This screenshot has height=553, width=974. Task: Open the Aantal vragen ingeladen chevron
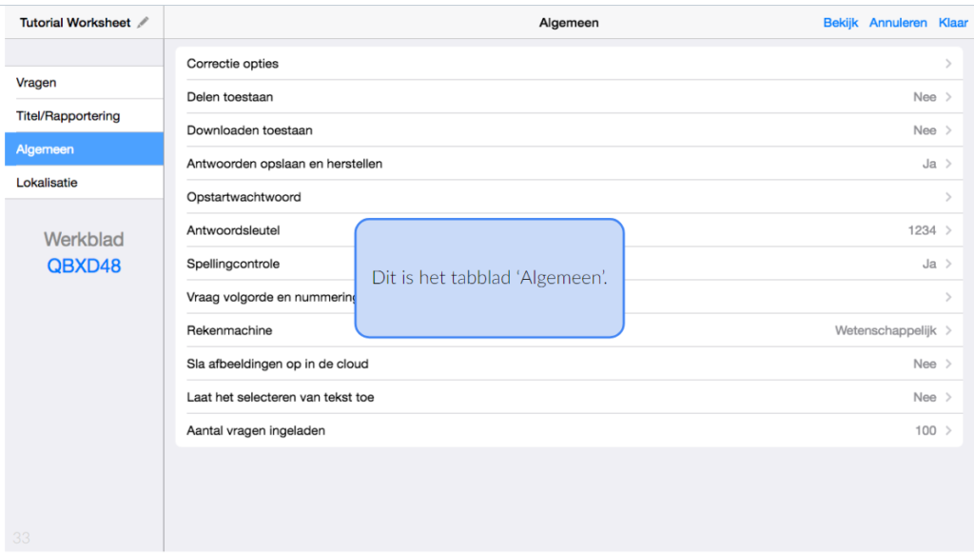[x=947, y=430]
